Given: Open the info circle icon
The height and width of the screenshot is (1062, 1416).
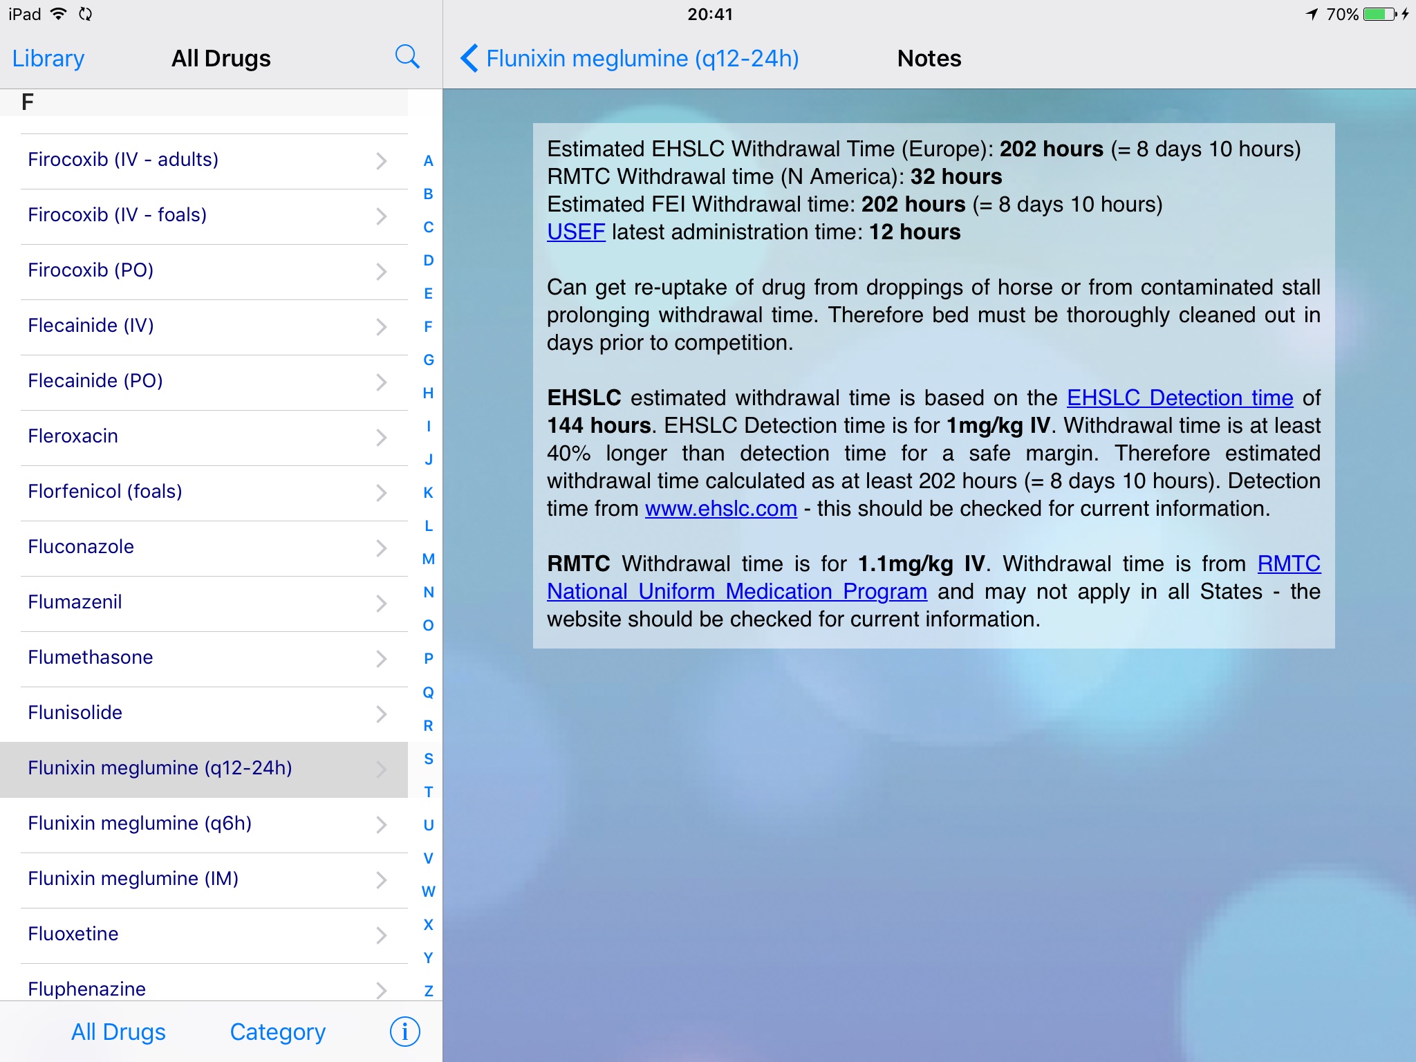Looking at the screenshot, I should click(x=405, y=1032).
